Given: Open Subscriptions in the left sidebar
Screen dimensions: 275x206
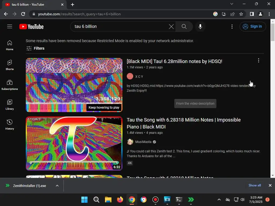Looking at the screenshot, I should point(10,85).
